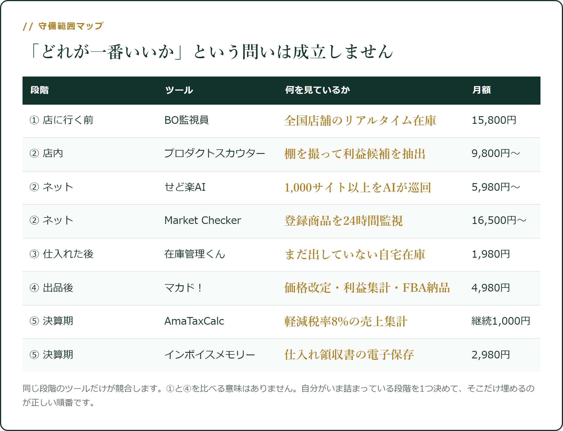Click ⑤ 決算期 in the インボイスメモリー row
Image resolution: width=563 pixels, height=431 pixels.
pyautogui.click(x=52, y=355)
